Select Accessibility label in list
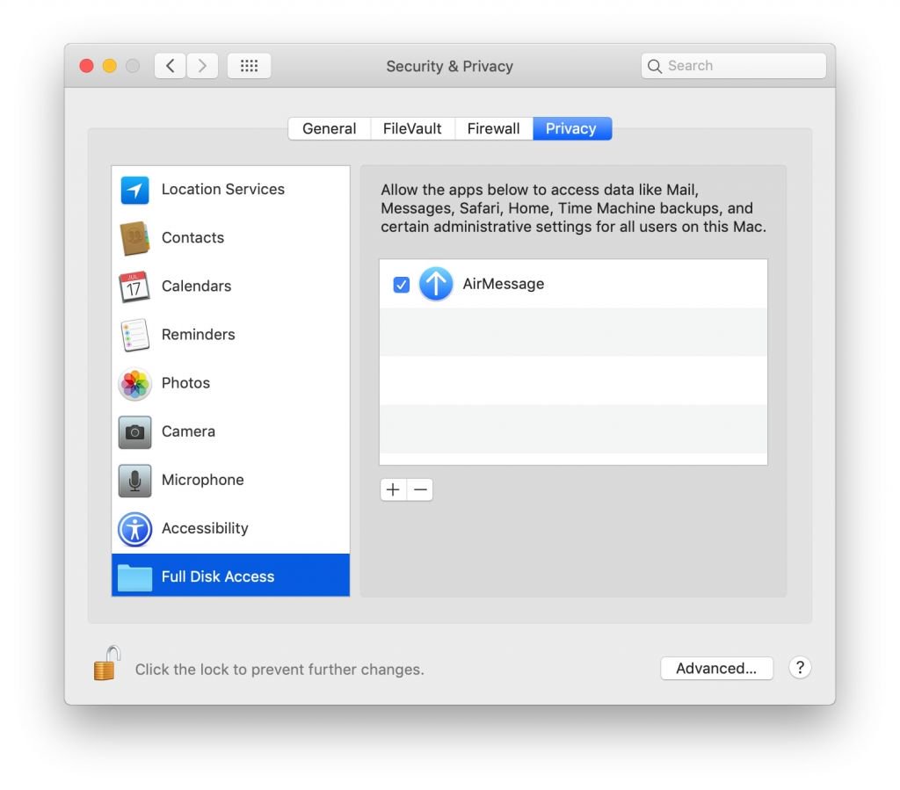This screenshot has width=900, height=790. click(x=205, y=528)
